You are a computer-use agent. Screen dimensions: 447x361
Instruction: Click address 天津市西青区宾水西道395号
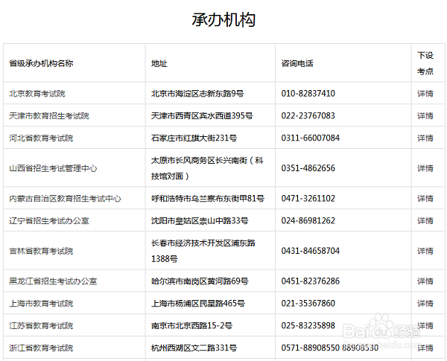tap(202, 115)
